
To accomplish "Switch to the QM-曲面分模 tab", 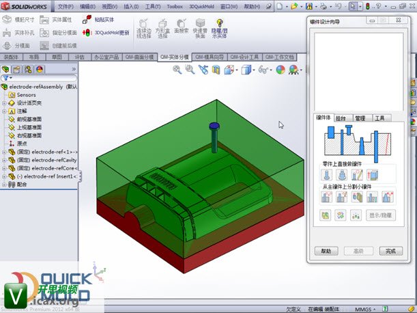I will 140,57.
